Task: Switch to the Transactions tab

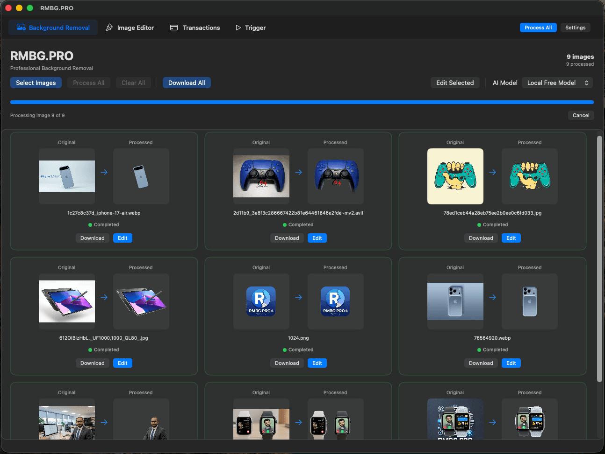Action: tap(195, 28)
